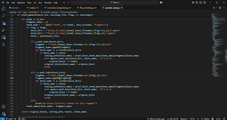Open notifications bell in status bar
The width and height of the screenshot is (227, 120).
224,119
